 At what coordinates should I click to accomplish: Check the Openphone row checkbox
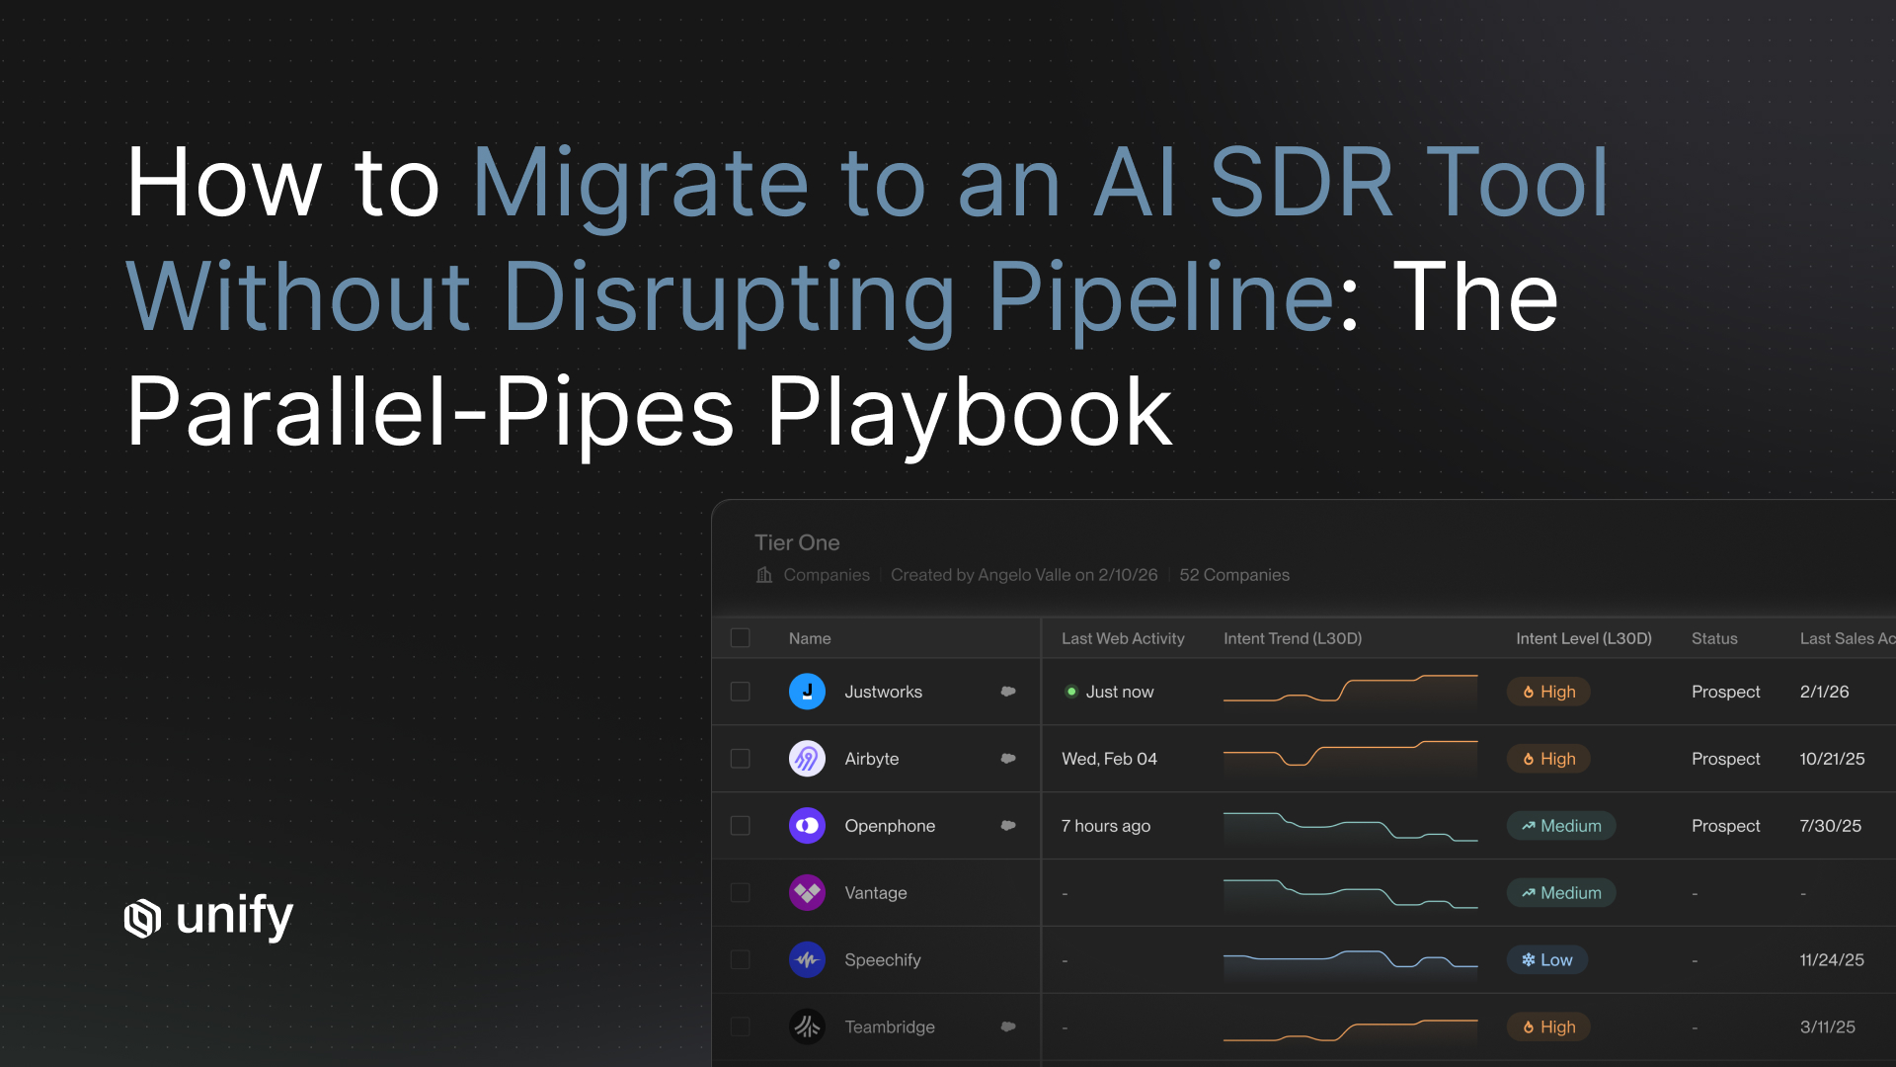point(740,826)
